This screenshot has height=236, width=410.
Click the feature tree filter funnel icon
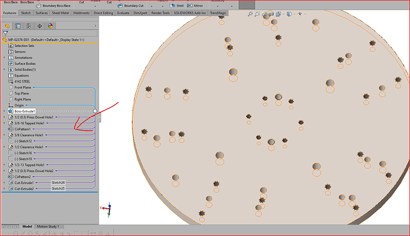click(x=5, y=33)
